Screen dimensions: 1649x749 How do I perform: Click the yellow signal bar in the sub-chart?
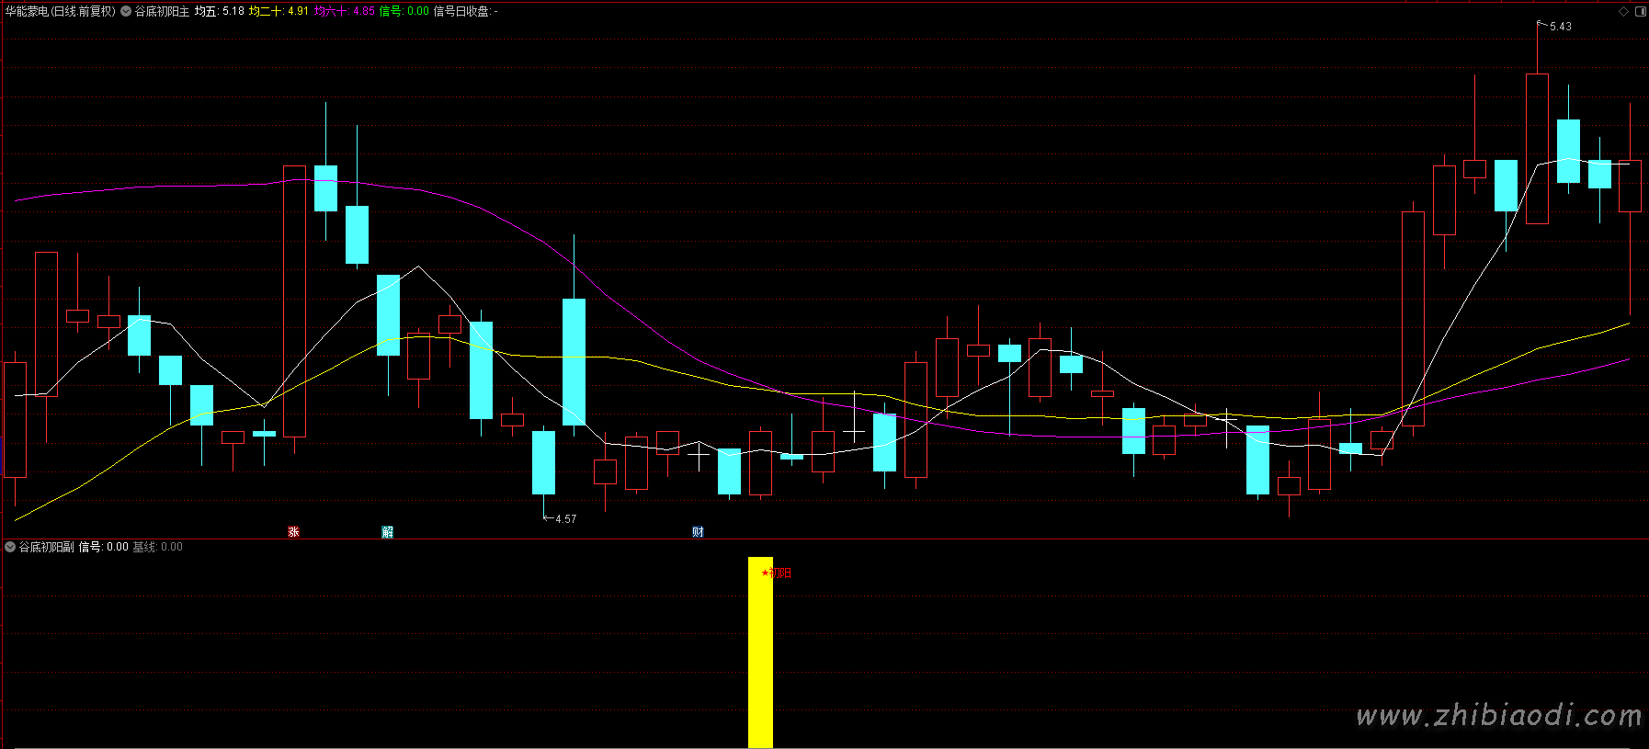click(x=760, y=653)
